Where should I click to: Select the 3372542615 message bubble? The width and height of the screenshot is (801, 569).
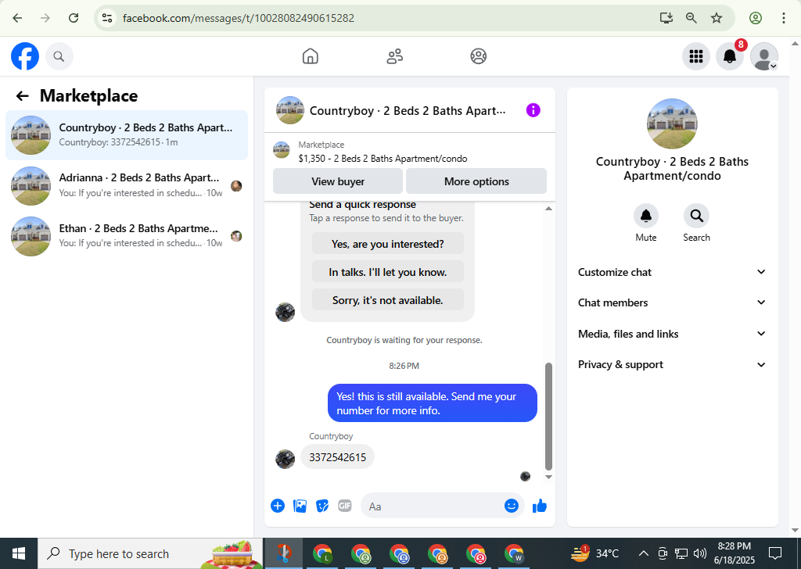coord(338,457)
